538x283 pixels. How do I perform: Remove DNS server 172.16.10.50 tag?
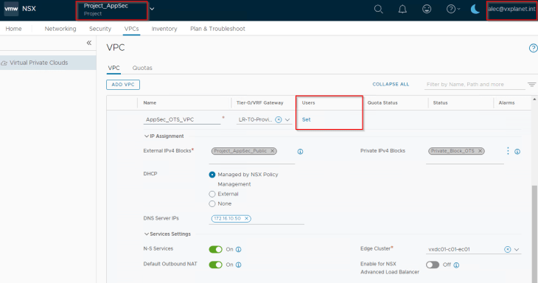[x=246, y=218]
